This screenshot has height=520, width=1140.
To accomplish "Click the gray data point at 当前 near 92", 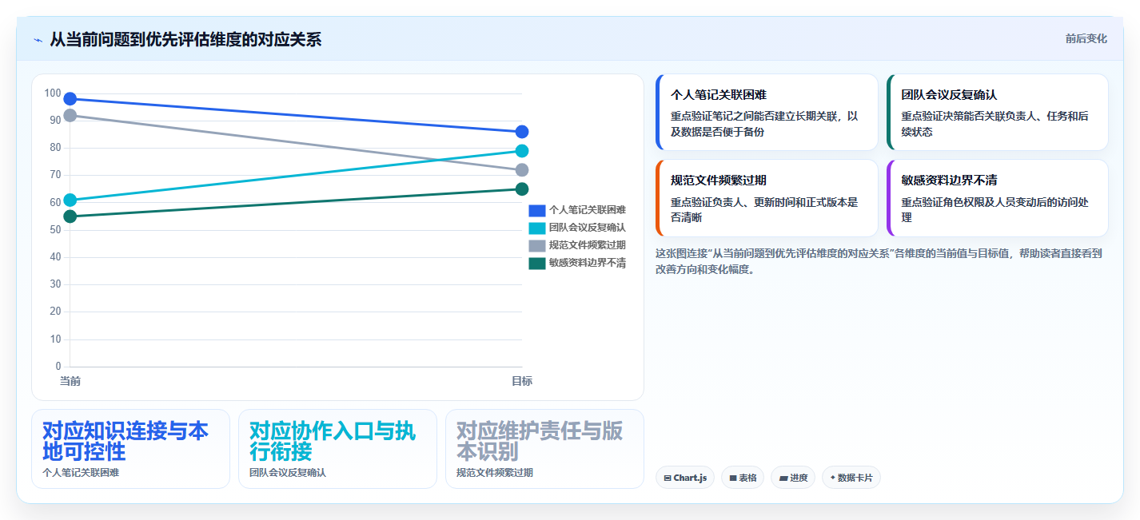I will [x=70, y=115].
